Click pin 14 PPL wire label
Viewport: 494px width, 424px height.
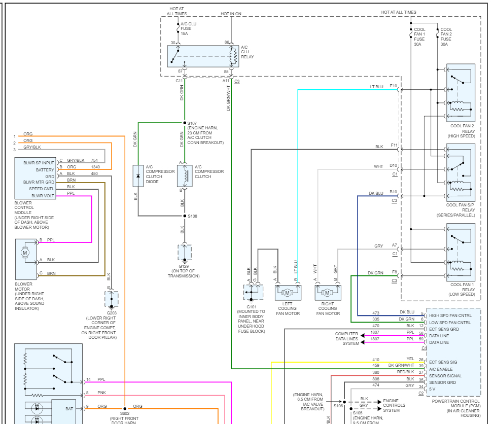tap(101, 379)
